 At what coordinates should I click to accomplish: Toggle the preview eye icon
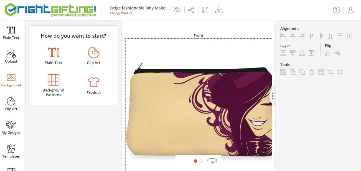177,10
